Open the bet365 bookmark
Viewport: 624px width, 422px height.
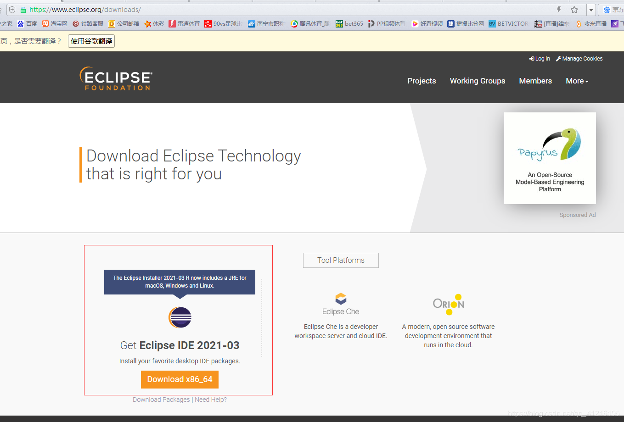pos(349,24)
